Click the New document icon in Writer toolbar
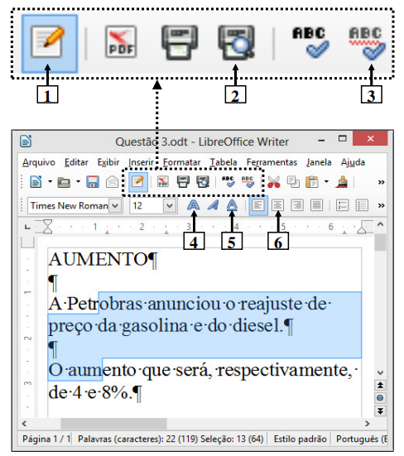The width and height of the screenshot is (404, 456). [36, 182]
